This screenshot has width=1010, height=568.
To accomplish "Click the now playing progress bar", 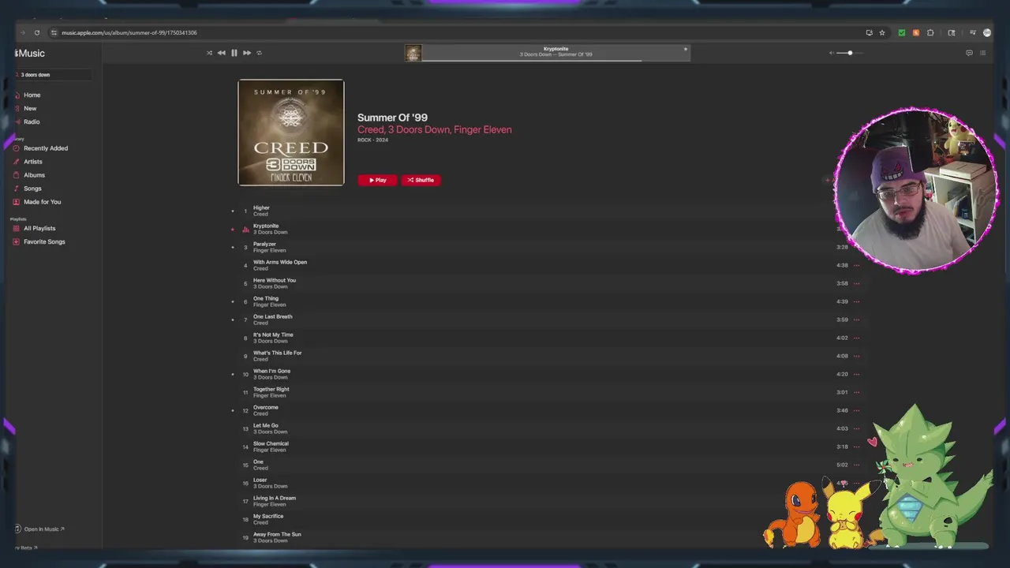I will coord(555,60).
